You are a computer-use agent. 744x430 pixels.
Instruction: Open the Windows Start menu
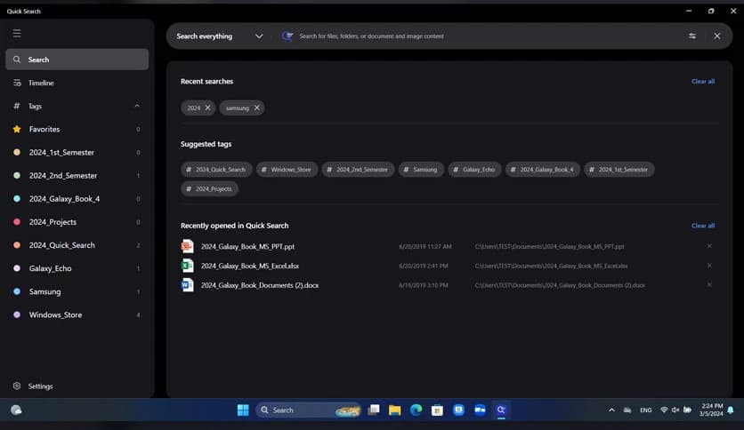[243, 410]
